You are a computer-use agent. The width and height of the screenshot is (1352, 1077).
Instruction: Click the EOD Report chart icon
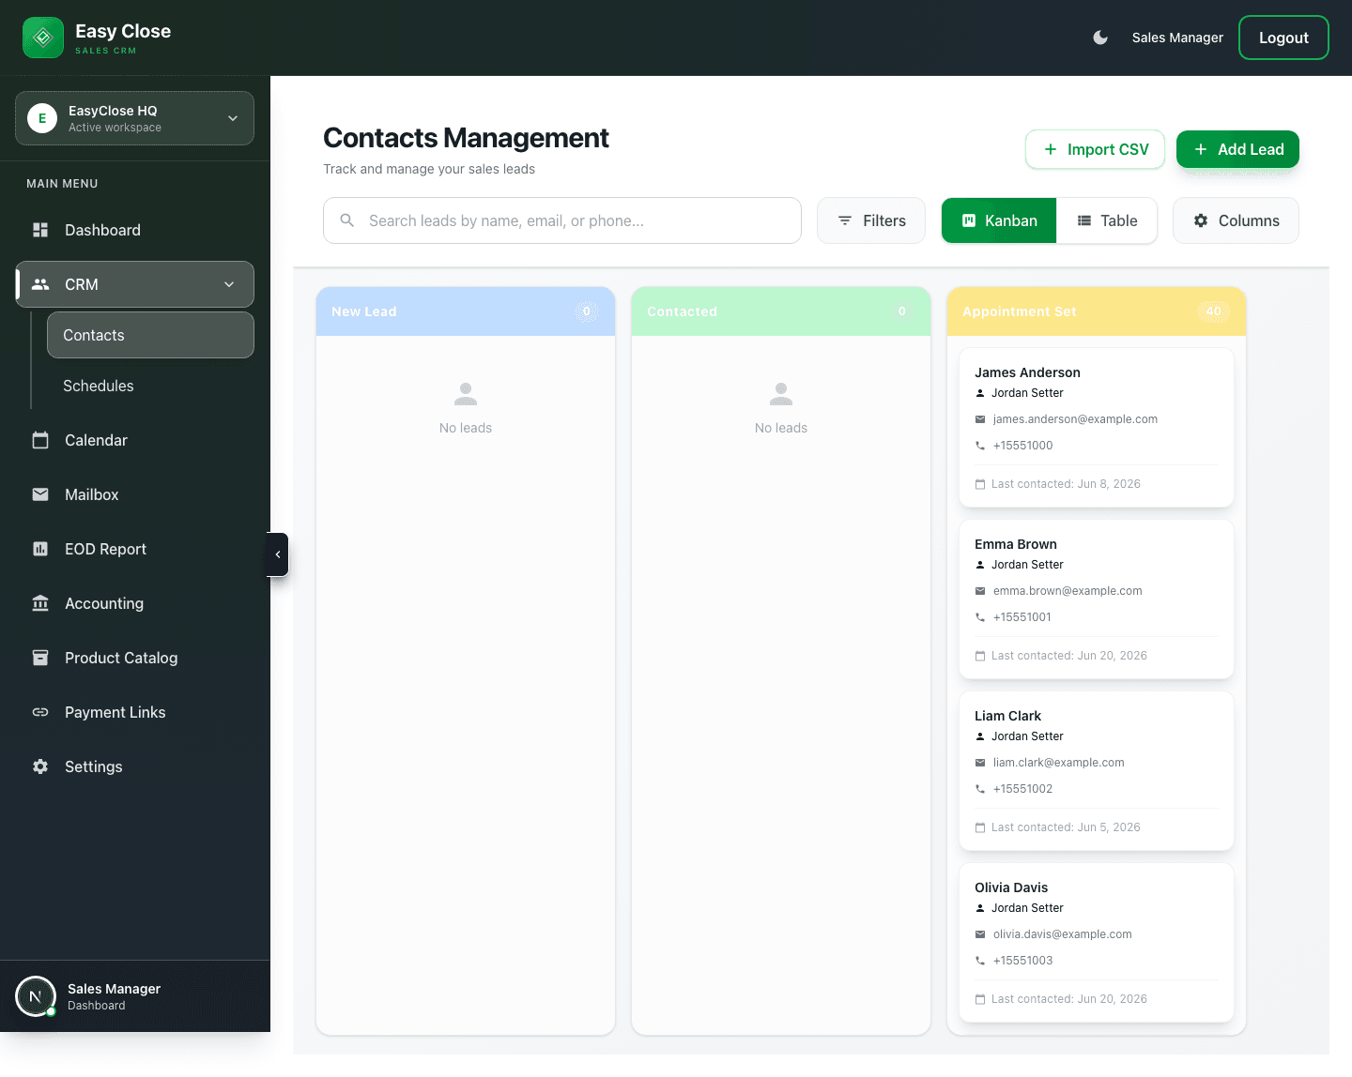40,549
